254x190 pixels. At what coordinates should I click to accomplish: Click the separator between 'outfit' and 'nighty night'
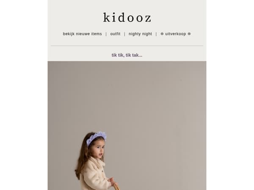124,34
